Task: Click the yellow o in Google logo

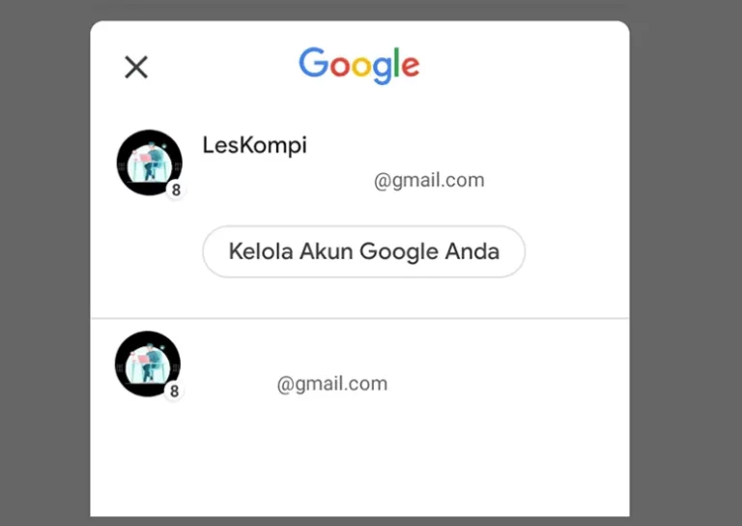Action: [360, 67]
